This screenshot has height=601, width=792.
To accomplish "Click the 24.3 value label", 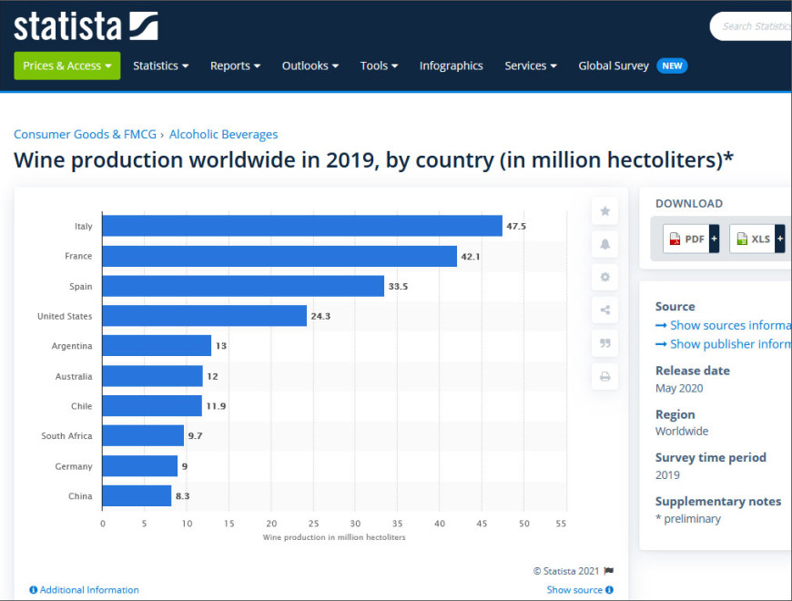I will (320, 316).
